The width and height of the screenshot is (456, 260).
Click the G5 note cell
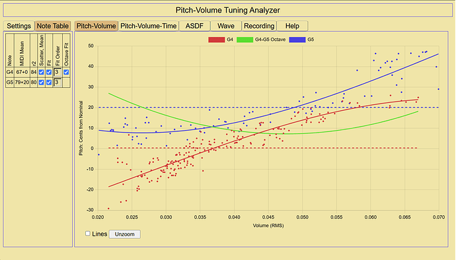[x=10, y=82]
